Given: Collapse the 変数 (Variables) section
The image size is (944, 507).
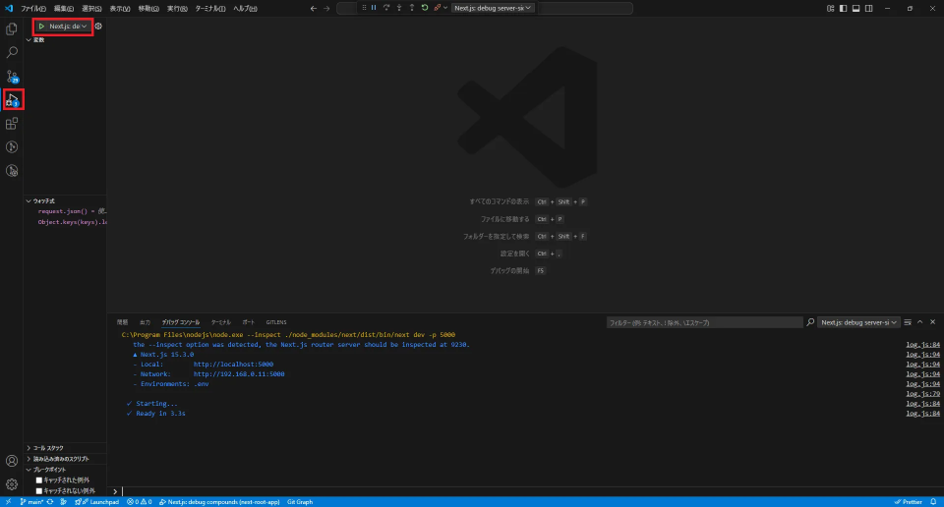Looking at the screenshot, I should point(29,39).
